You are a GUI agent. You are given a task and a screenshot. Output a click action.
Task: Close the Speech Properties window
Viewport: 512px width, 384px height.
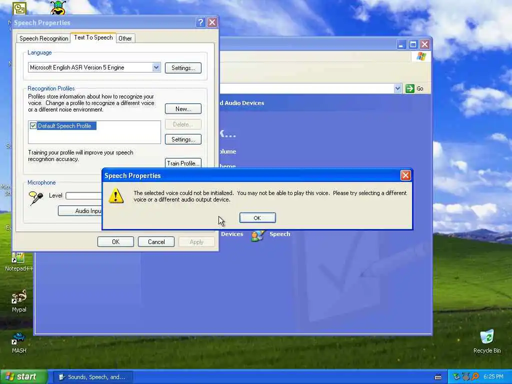coord(212,22)
